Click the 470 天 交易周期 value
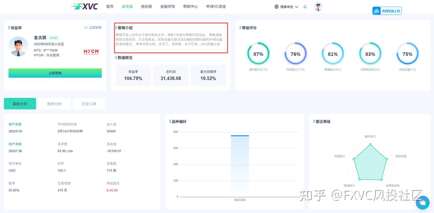 [x=62, y=190]
